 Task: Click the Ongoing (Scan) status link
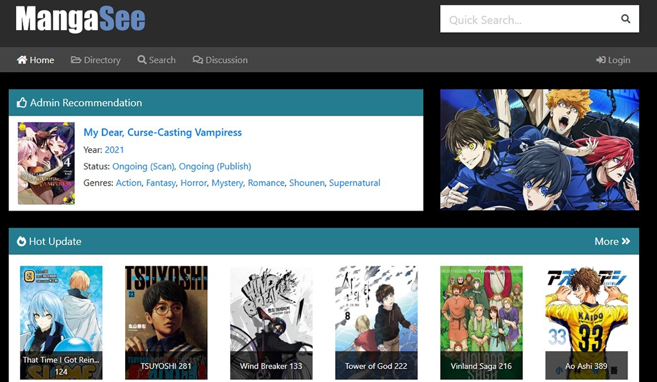tap(143, 166)
